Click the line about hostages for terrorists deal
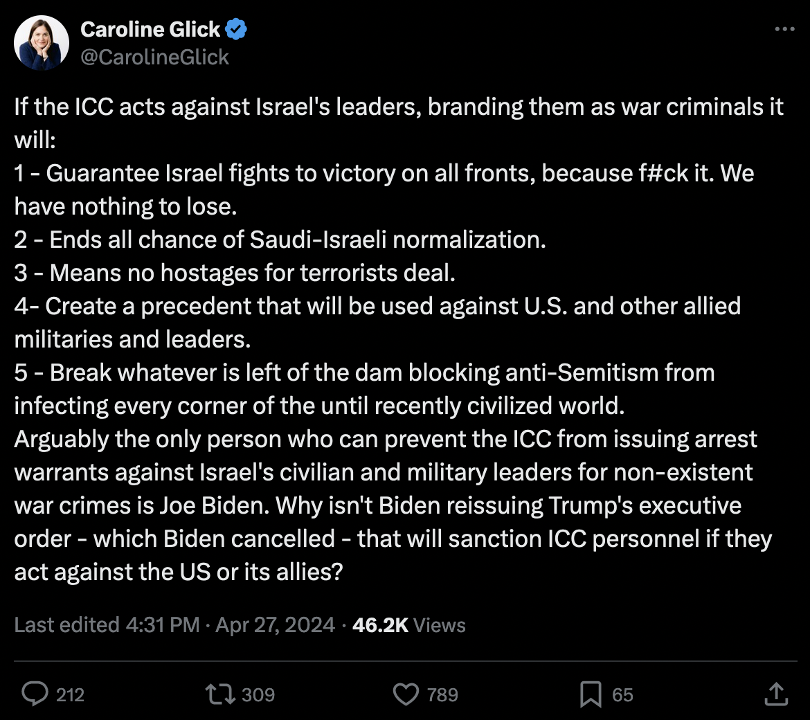 pos(235,273)
